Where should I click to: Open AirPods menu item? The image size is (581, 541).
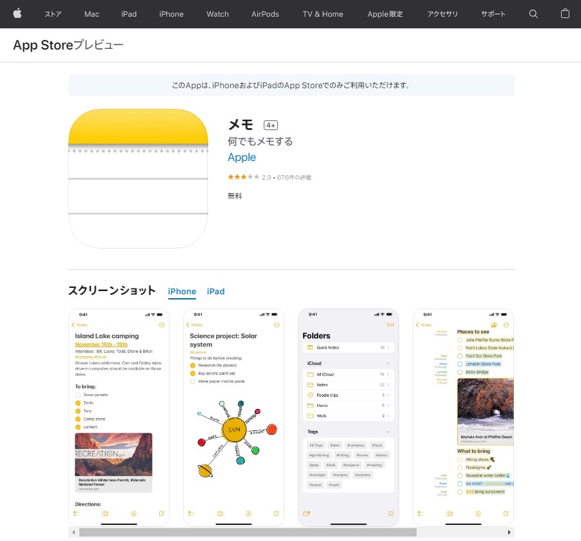click(265, 14)
